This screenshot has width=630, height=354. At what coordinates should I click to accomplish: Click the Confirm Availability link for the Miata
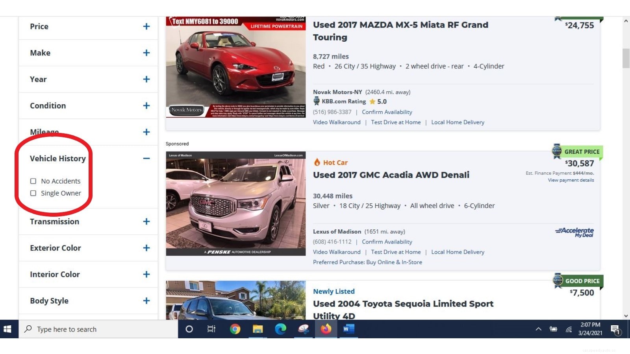pyautogui.click(x=387, y=112)
